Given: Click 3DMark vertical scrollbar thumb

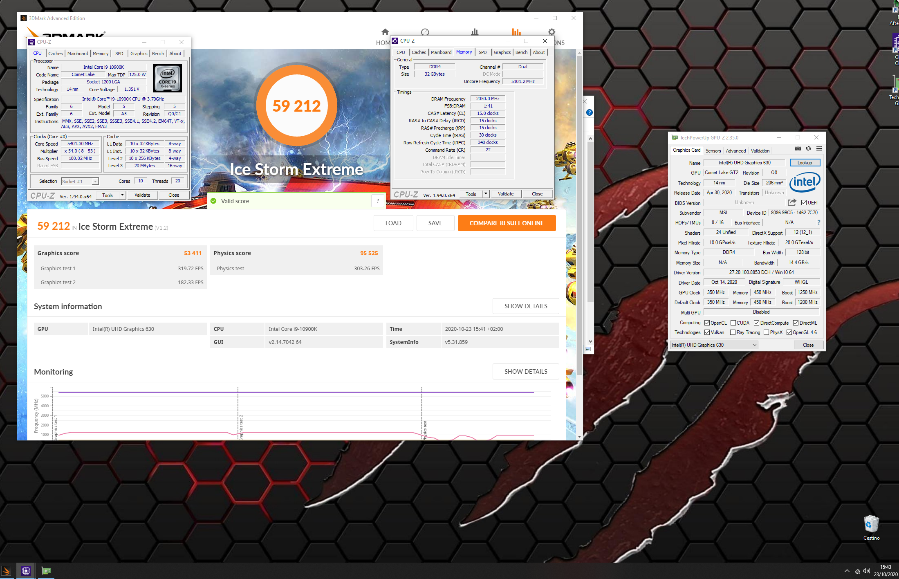Looking at the screenshot, I should (579, 215).
